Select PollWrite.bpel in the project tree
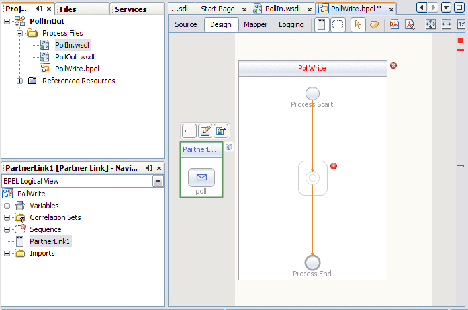Screen dimensions: 468x310 tap(77, 69)
